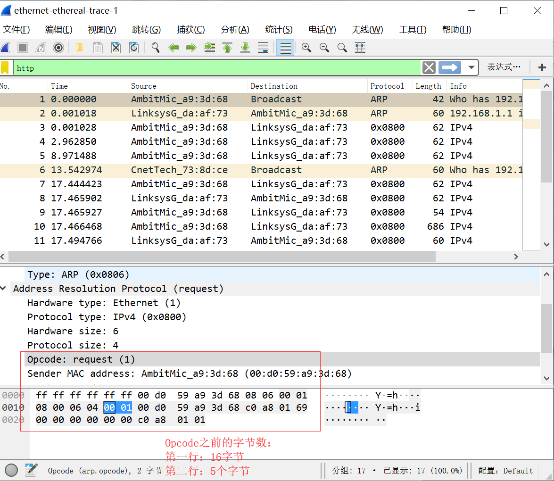Select packet 6 from CnetTech_73:8d:ce
The height and width of the screenshot is (481, 554).
(x=261, y=170)
